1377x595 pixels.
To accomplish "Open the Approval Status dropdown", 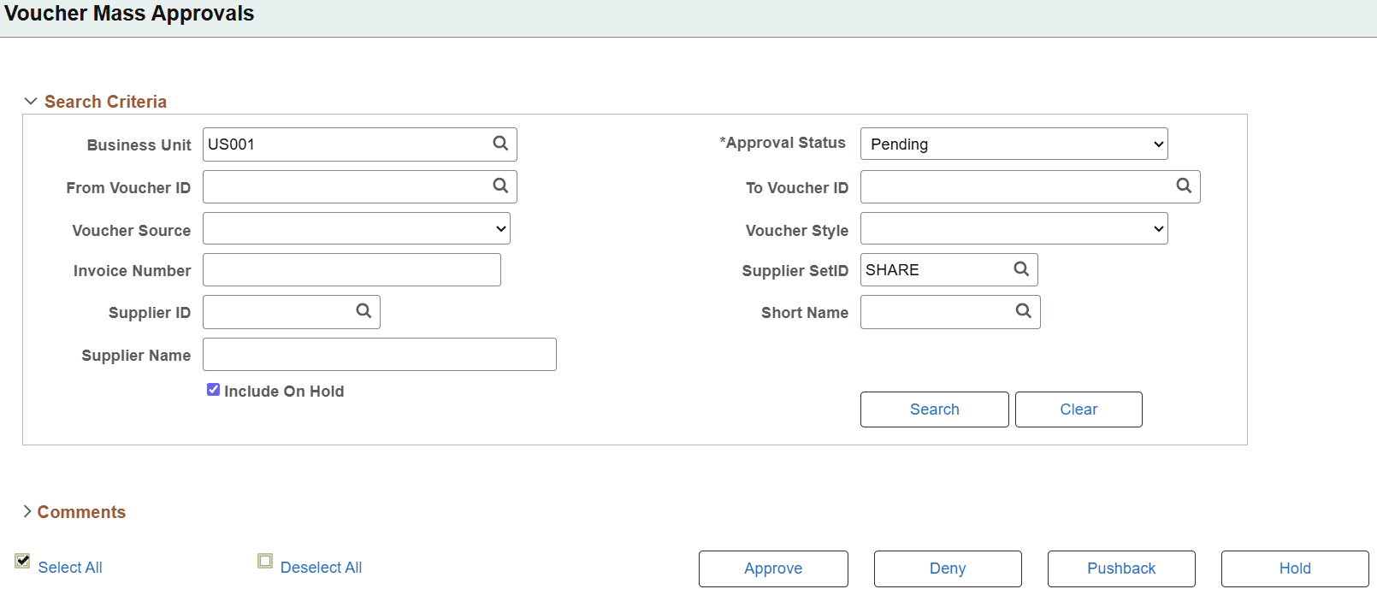I will tap(1014, 144).
